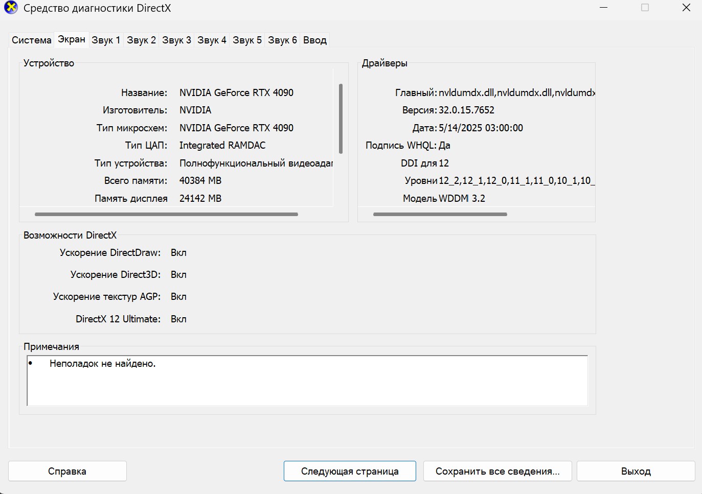Open the Звук 4 tab

(212, 40)
